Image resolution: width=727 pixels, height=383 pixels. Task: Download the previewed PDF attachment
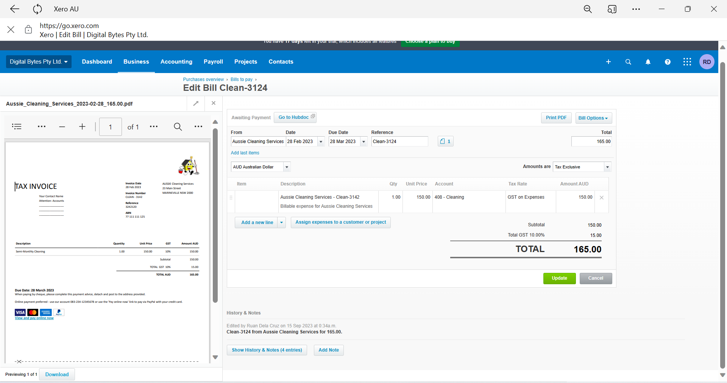57,374
